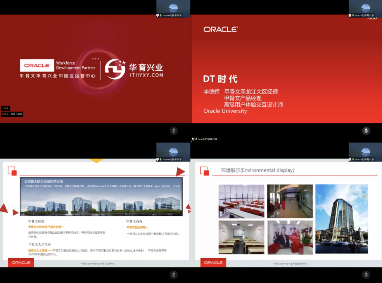
Task: Click the Oracle campus banner image
Action: (101, 197)
